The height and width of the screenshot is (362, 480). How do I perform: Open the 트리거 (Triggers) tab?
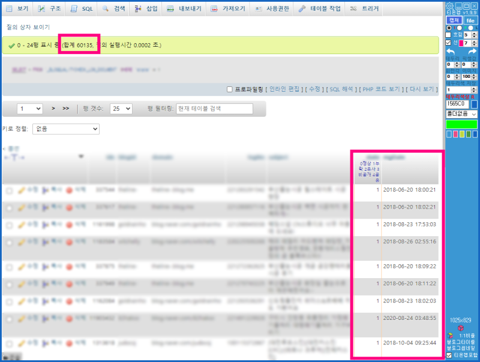(x=364, y=8)
